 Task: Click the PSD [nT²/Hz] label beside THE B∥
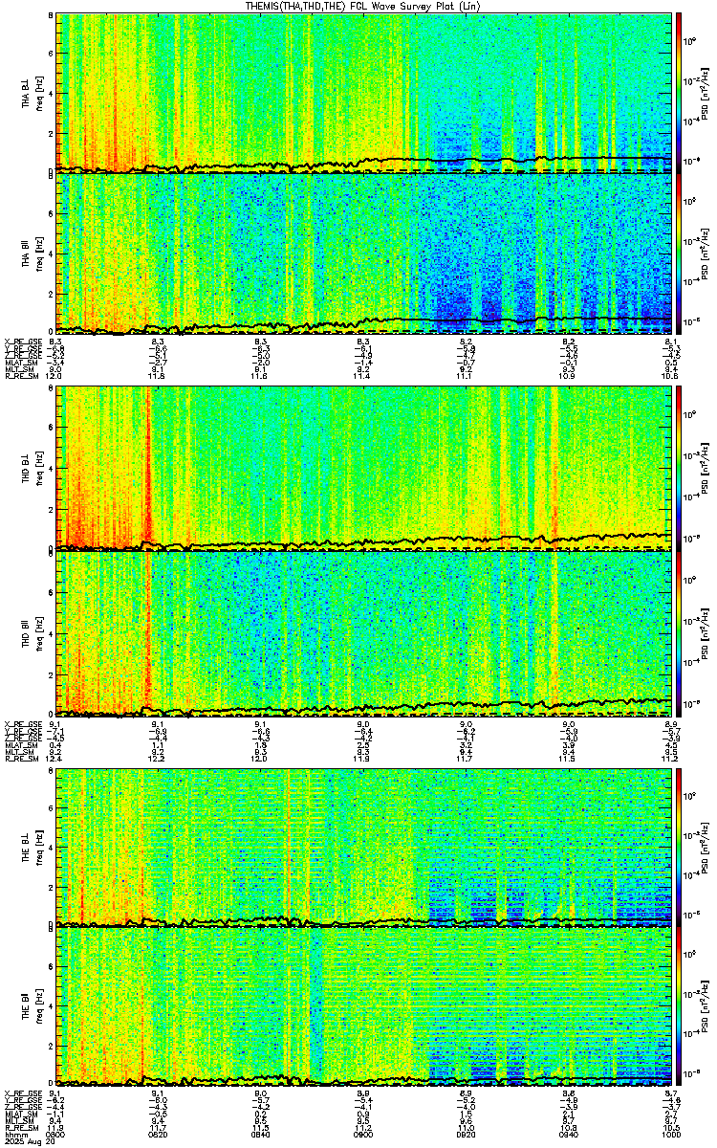pyautogui.click(x=704, y=1006)
